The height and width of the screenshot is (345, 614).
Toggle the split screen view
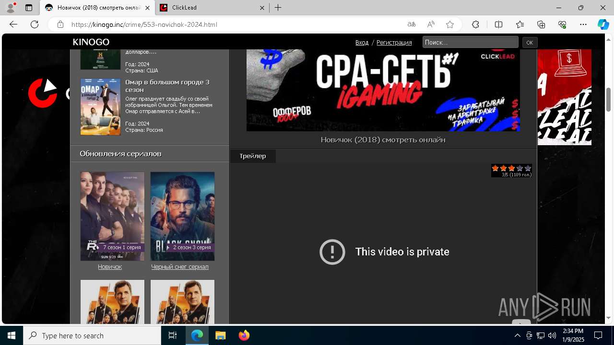[498, 24]
